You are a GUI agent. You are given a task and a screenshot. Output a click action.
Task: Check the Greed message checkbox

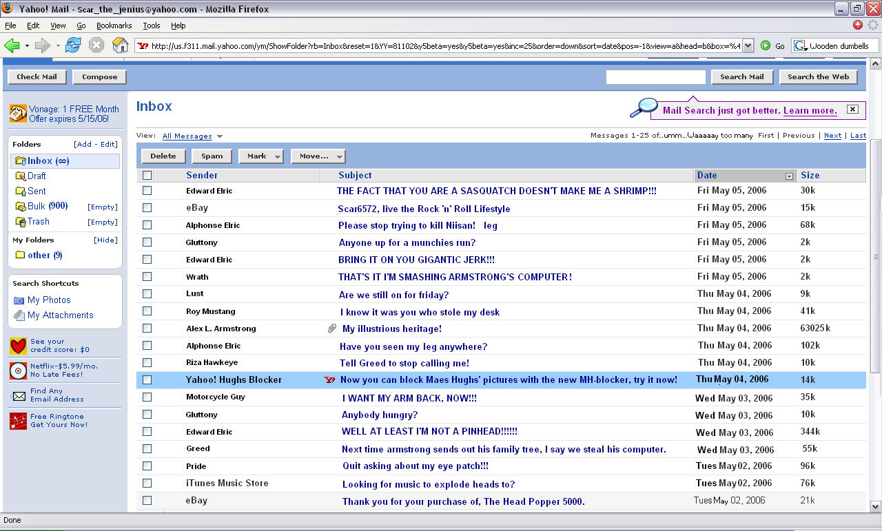click(x=147, y=449)
